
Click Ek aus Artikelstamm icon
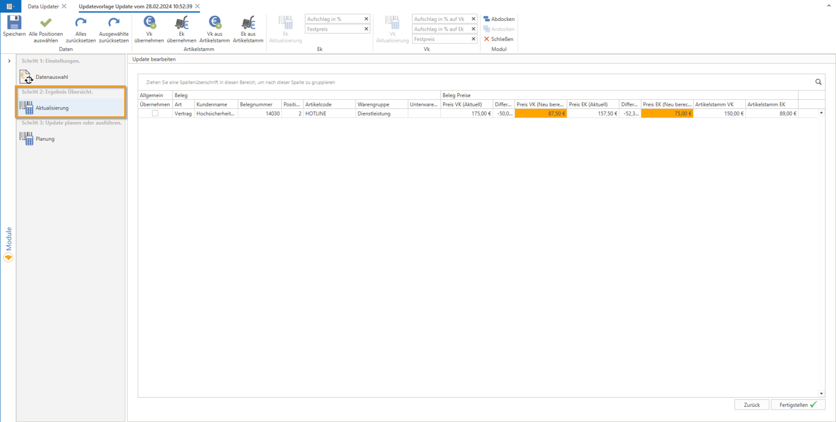248,23
